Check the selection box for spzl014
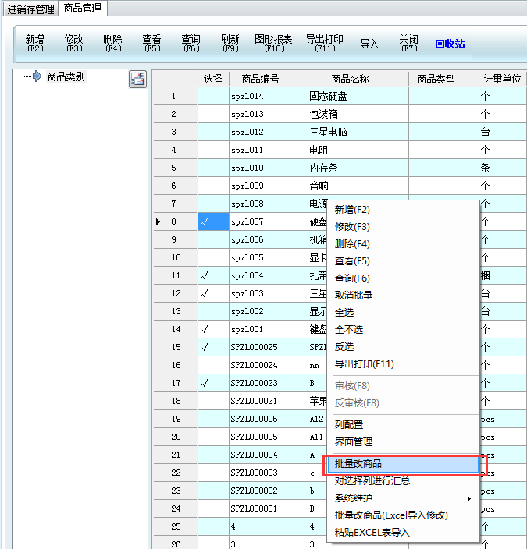Image resolution: width=527 pixels, height=549 pixels. tap(213, 97)
